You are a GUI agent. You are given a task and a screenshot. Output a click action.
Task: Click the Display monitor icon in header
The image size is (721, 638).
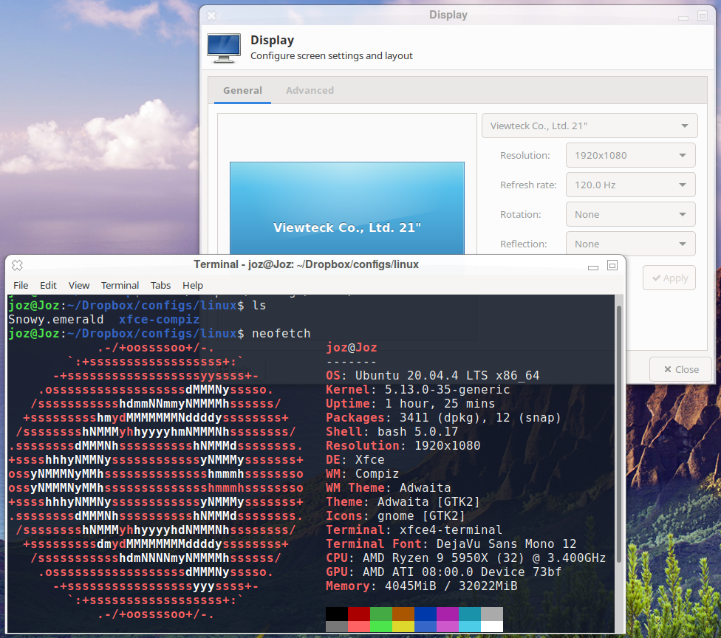pos(224,48)
